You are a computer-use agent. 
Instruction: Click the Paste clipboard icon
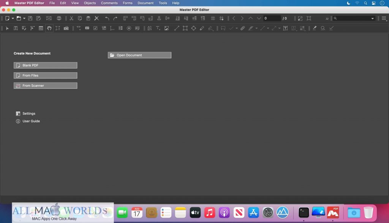[88, 18]
